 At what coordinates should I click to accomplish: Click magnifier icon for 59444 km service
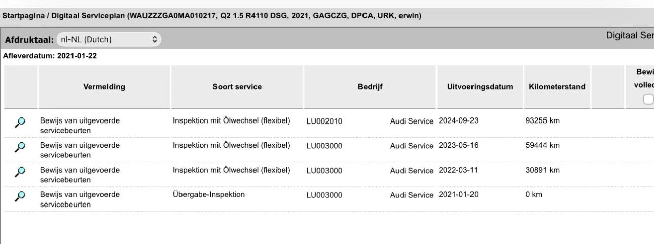(20, 147)
